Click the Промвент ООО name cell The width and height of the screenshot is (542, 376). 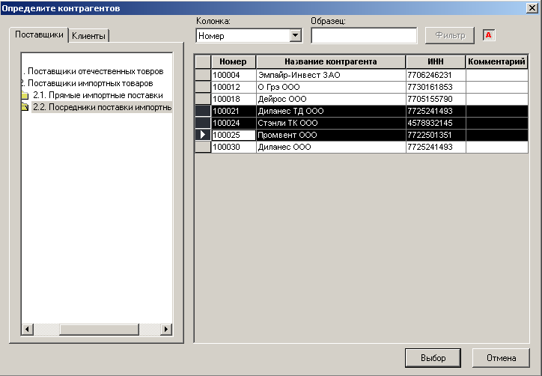click(331, 135)
